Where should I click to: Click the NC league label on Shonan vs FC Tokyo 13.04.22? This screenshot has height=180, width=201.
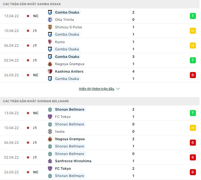point(36,113)
